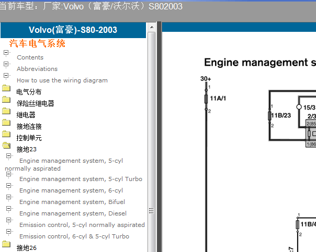
Task: Click the 汽车电气系统 heading
Action: click(x=37, y=43)
